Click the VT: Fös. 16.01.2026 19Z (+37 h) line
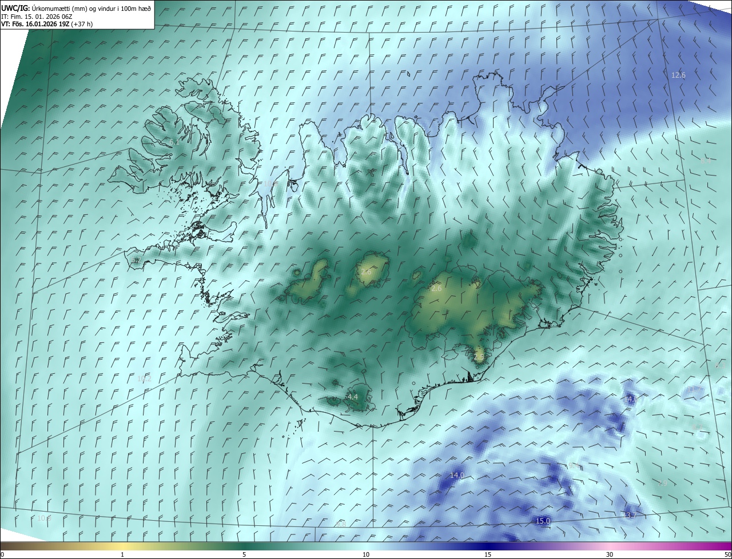The height and width of the screenshot is (559, 732). (47, 24)
